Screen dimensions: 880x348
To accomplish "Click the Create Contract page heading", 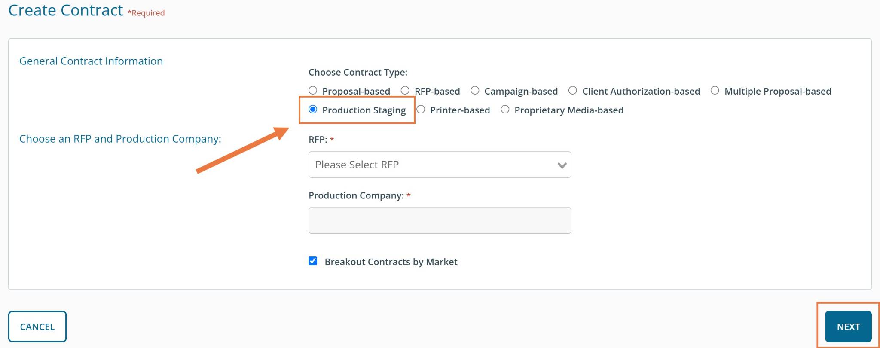I will tap(66, 10).
